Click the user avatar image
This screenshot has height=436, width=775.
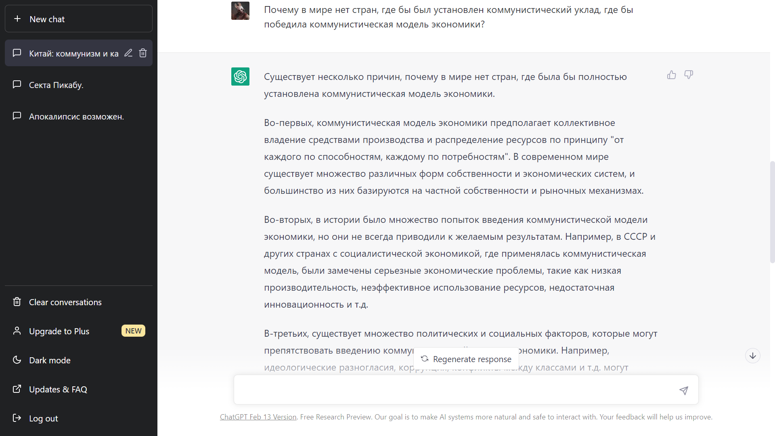[x=240, y=11]
